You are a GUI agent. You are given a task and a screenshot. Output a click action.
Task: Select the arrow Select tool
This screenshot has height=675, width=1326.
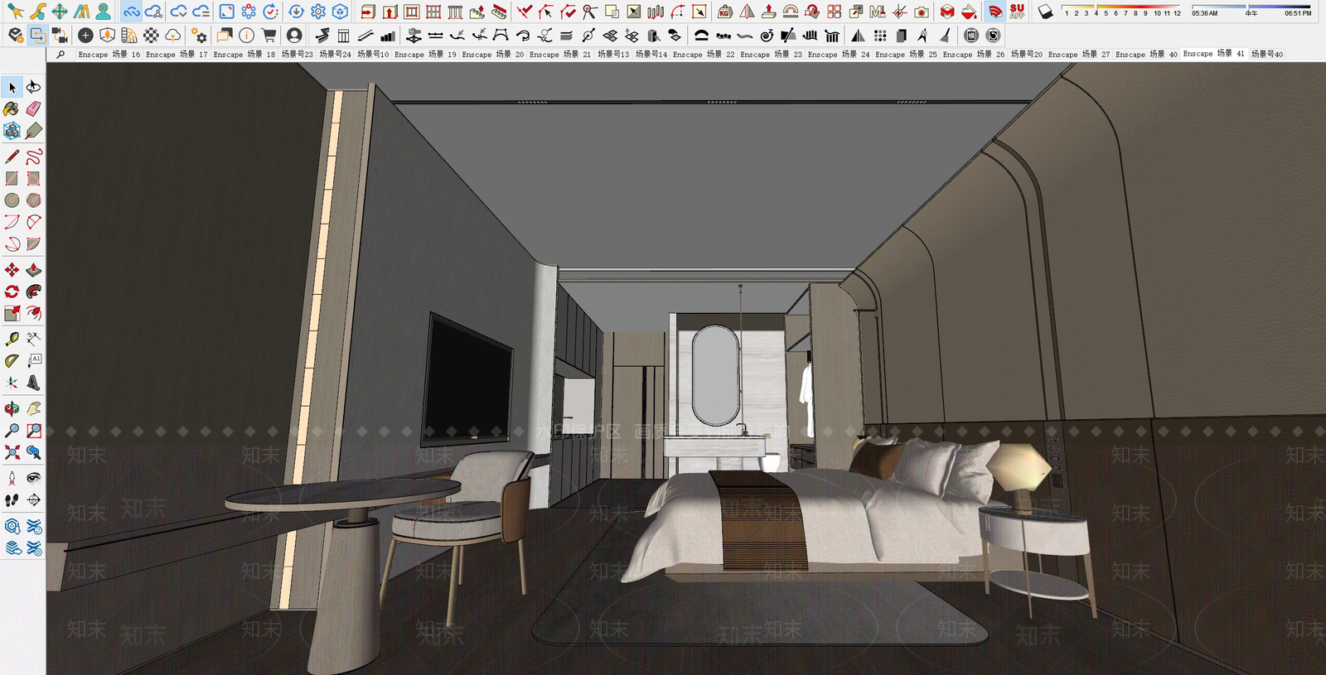coord(12,87)
